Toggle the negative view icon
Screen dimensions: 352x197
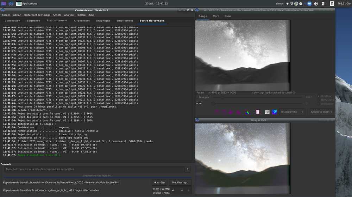click(267, 112)
